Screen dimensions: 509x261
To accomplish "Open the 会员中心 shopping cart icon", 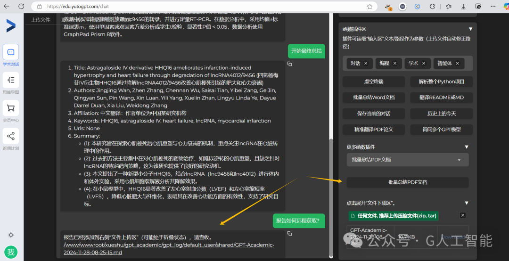I will 11,108.
